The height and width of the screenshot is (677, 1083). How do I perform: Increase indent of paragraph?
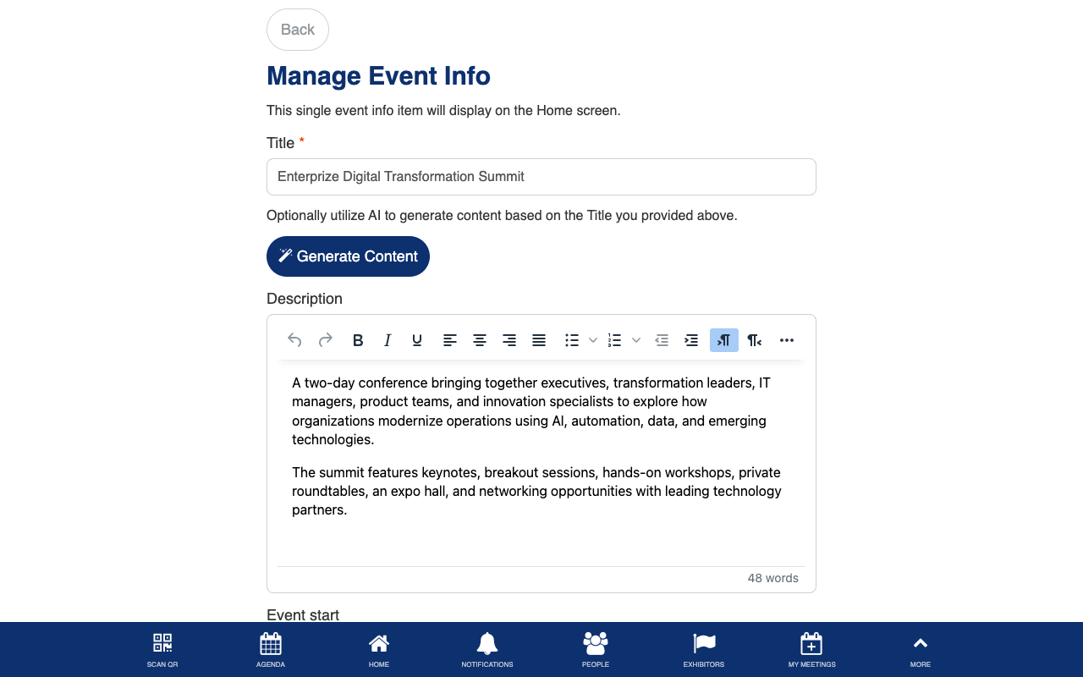tap(691, 340)
